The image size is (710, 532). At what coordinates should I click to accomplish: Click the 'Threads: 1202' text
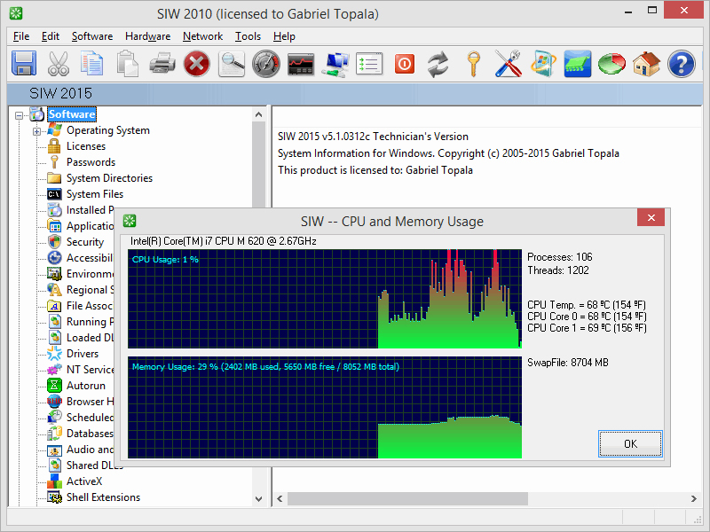pyautogui.click(x=558, y=270)
